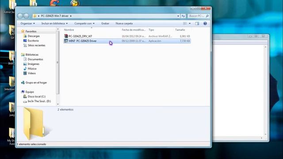
Task: Select the file named WIN7 PC-320425 Driver
Action: coord(83,41)
